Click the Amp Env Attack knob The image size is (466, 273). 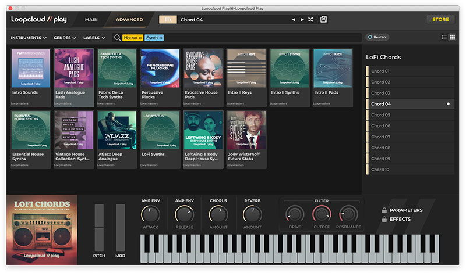pos(150,214)
